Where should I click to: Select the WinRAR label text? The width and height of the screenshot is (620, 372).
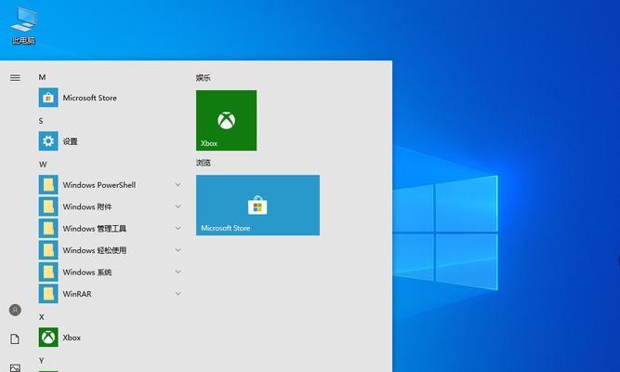tap(77, 294)
